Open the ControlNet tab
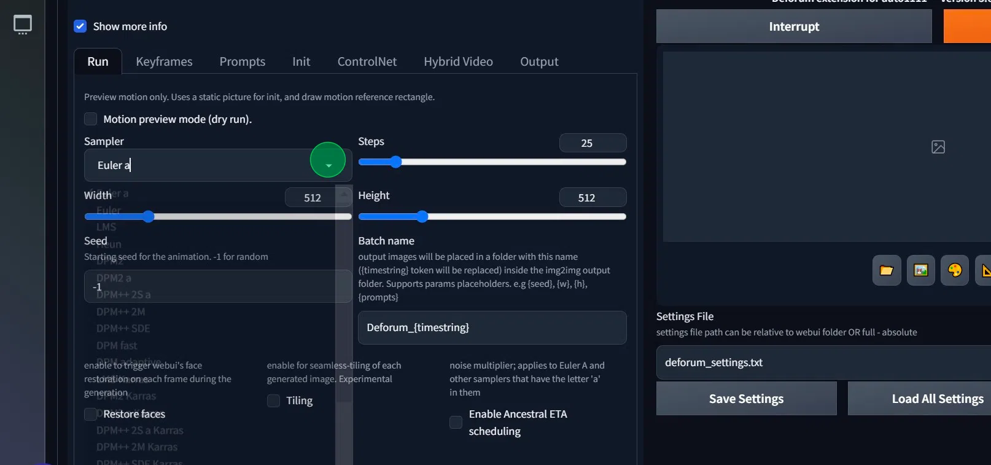This screenshot has width=991, height=465. coord(367,61)
